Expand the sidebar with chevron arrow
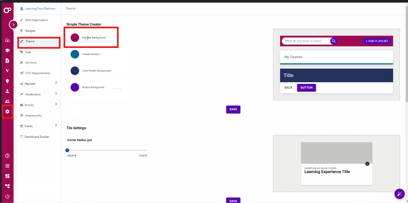 tap(13, 24)
